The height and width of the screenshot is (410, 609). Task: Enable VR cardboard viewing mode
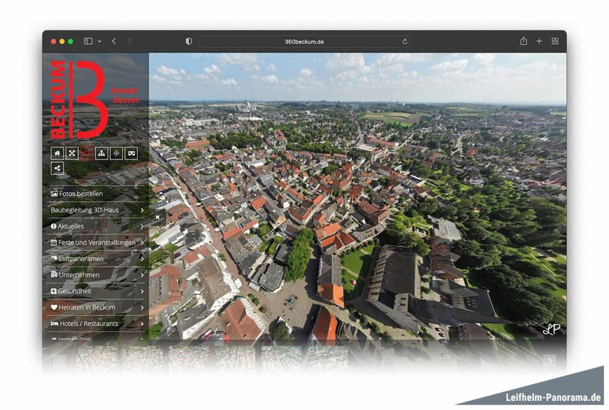click(130, 153)
